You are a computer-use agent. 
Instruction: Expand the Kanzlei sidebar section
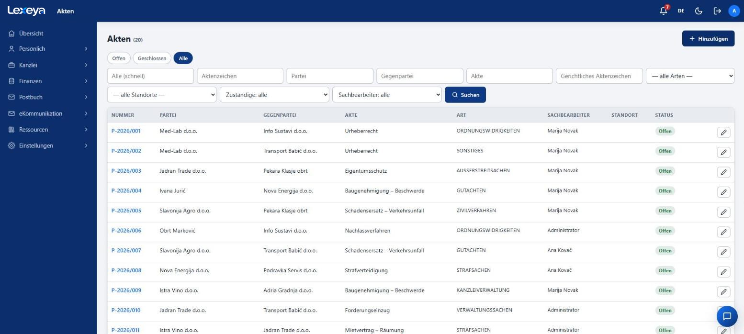point(48,65)
